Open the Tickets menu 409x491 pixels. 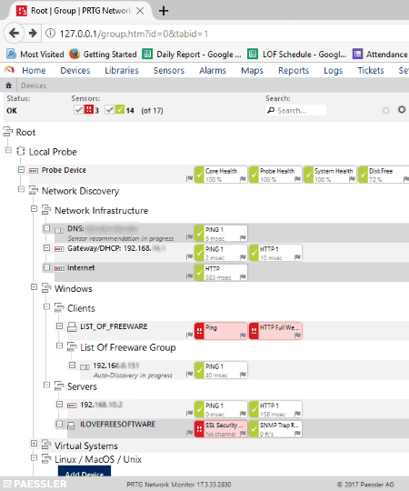coord(371,70)
